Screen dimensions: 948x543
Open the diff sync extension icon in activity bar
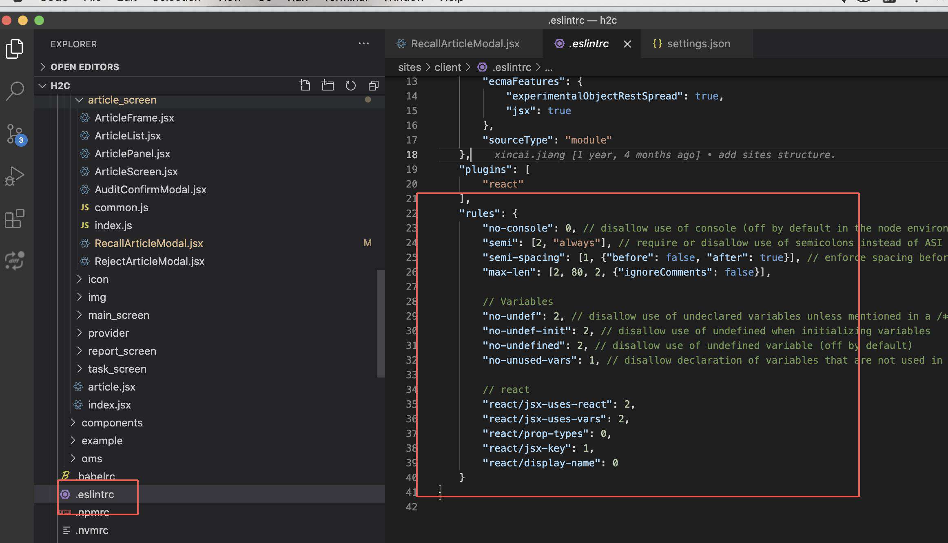[15, 260]
